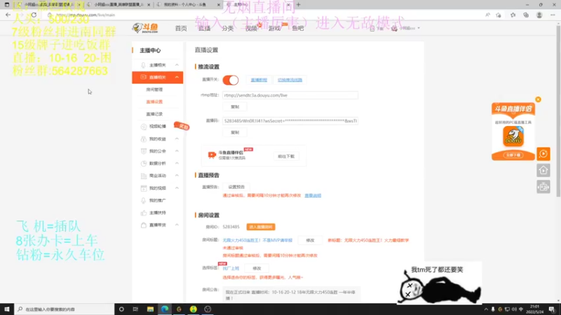Click the 我的收益 sidebar icon
Screen dimensions: 561x315
pyautogui.click(x=144, y=139)
